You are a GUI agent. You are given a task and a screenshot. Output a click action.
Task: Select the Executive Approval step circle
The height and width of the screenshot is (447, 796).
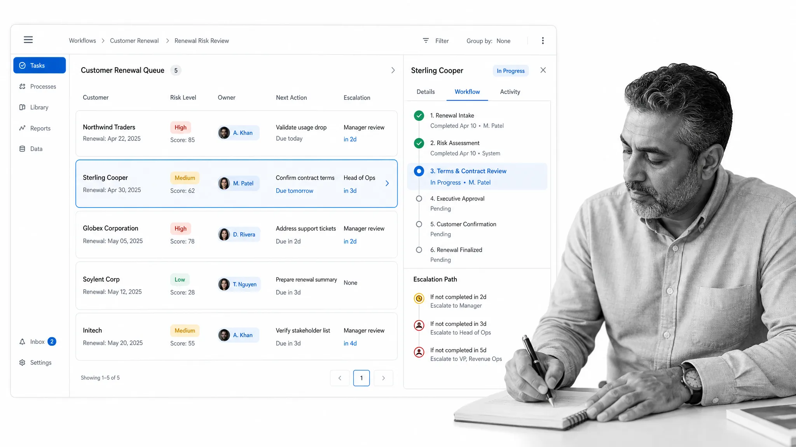coord(419,199)
